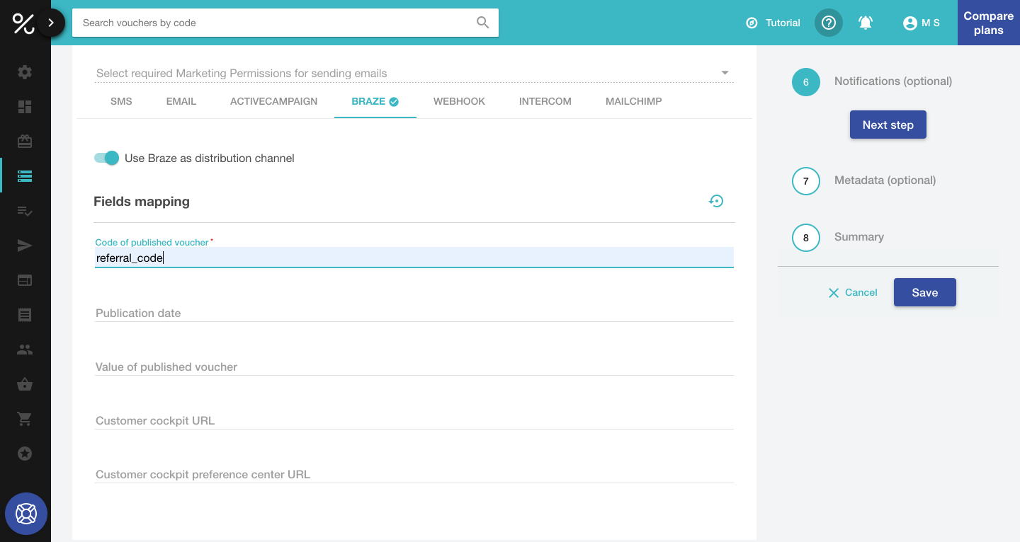Open the lifebuoy support button

tap(26, 513)
